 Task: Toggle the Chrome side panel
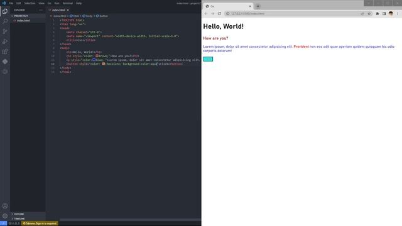384,14
